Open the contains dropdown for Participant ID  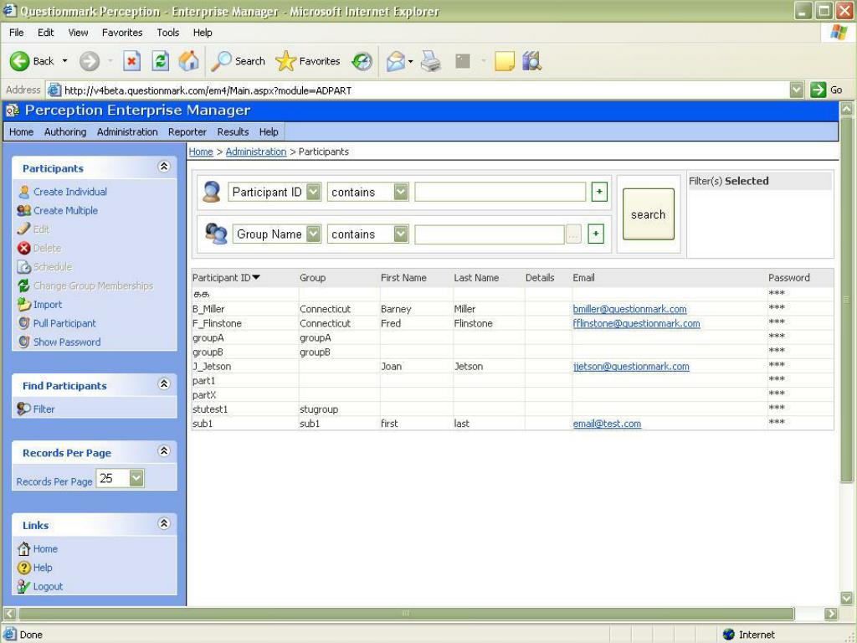(401, 192)
